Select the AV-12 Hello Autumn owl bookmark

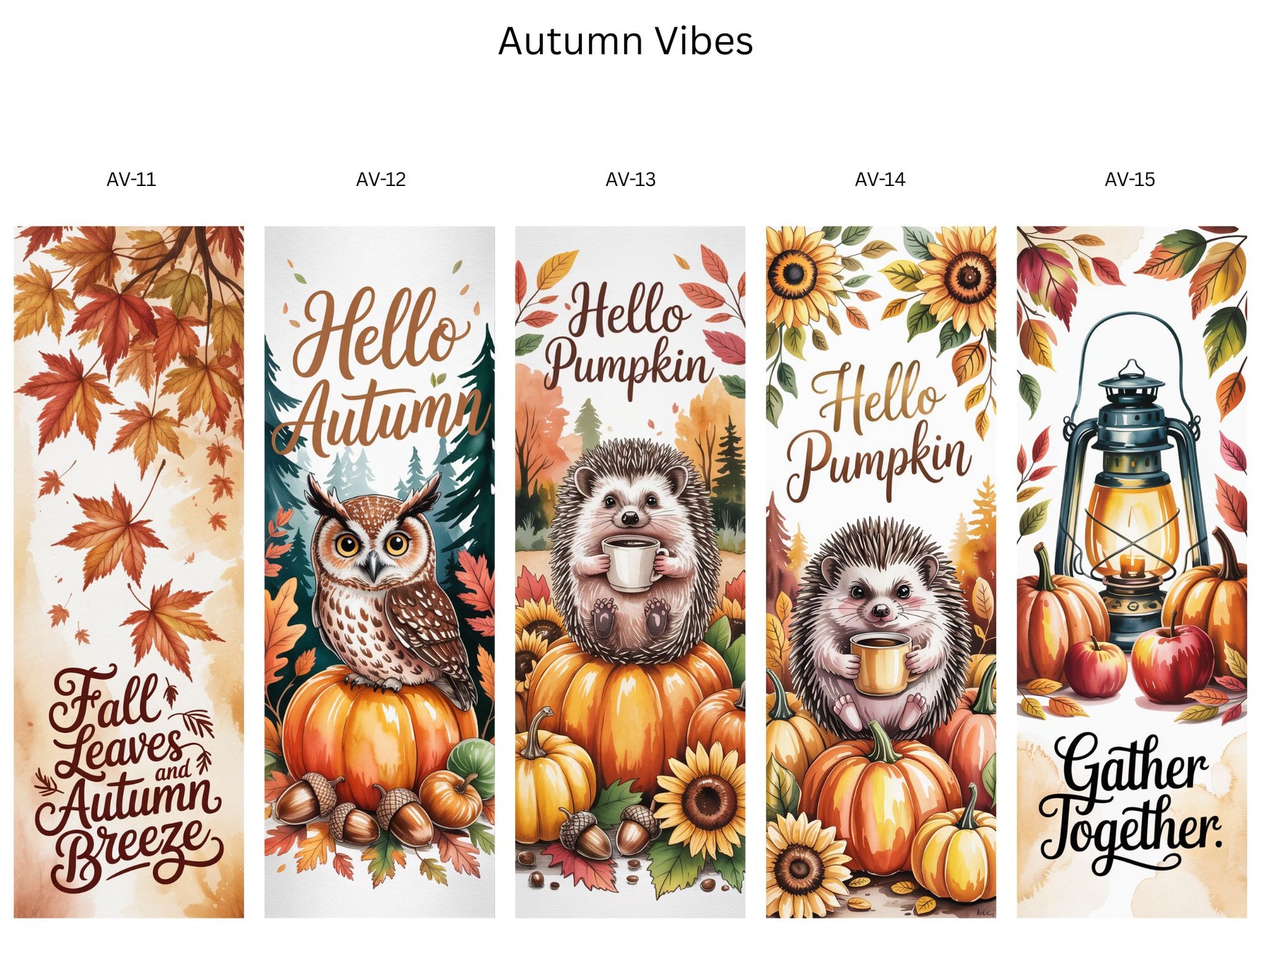pyautogui.click(x=379, y=572)
